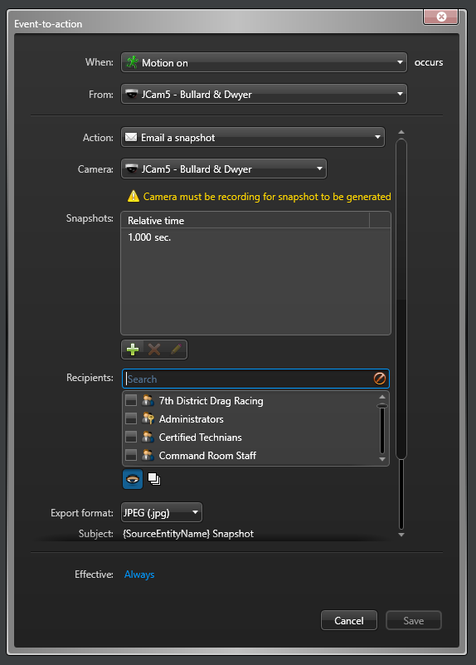Click the Motion on running man icon

click(133, 62)
